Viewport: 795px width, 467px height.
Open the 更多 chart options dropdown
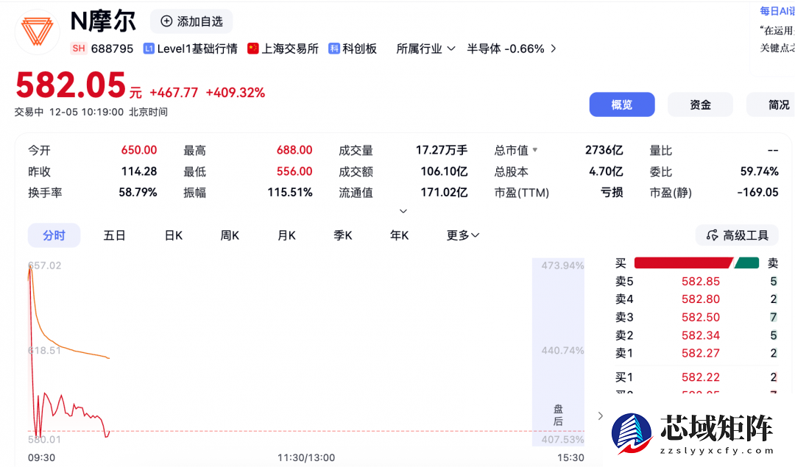[x=462, y=235]
